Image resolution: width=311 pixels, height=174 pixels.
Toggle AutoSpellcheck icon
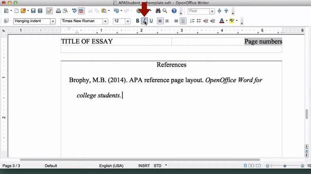(81, 11)
